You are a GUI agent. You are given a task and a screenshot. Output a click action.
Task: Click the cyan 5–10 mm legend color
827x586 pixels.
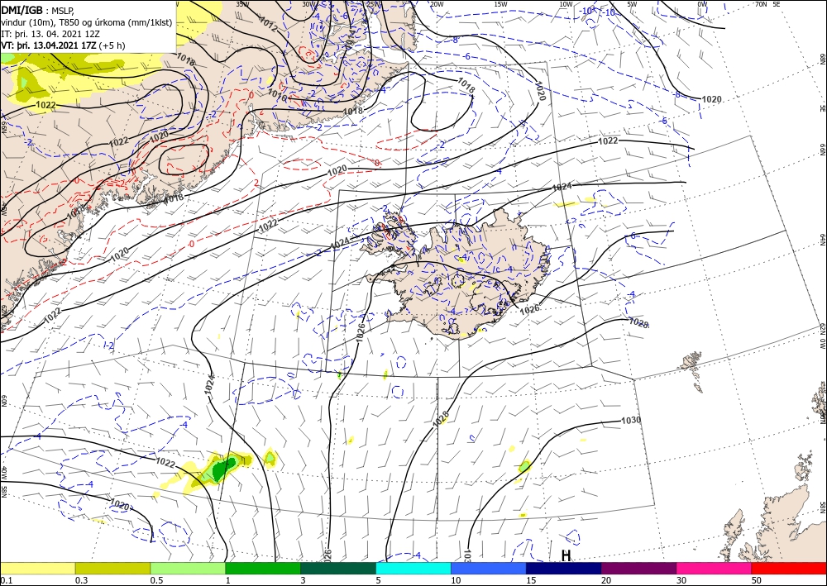click(x=413, y=568)
